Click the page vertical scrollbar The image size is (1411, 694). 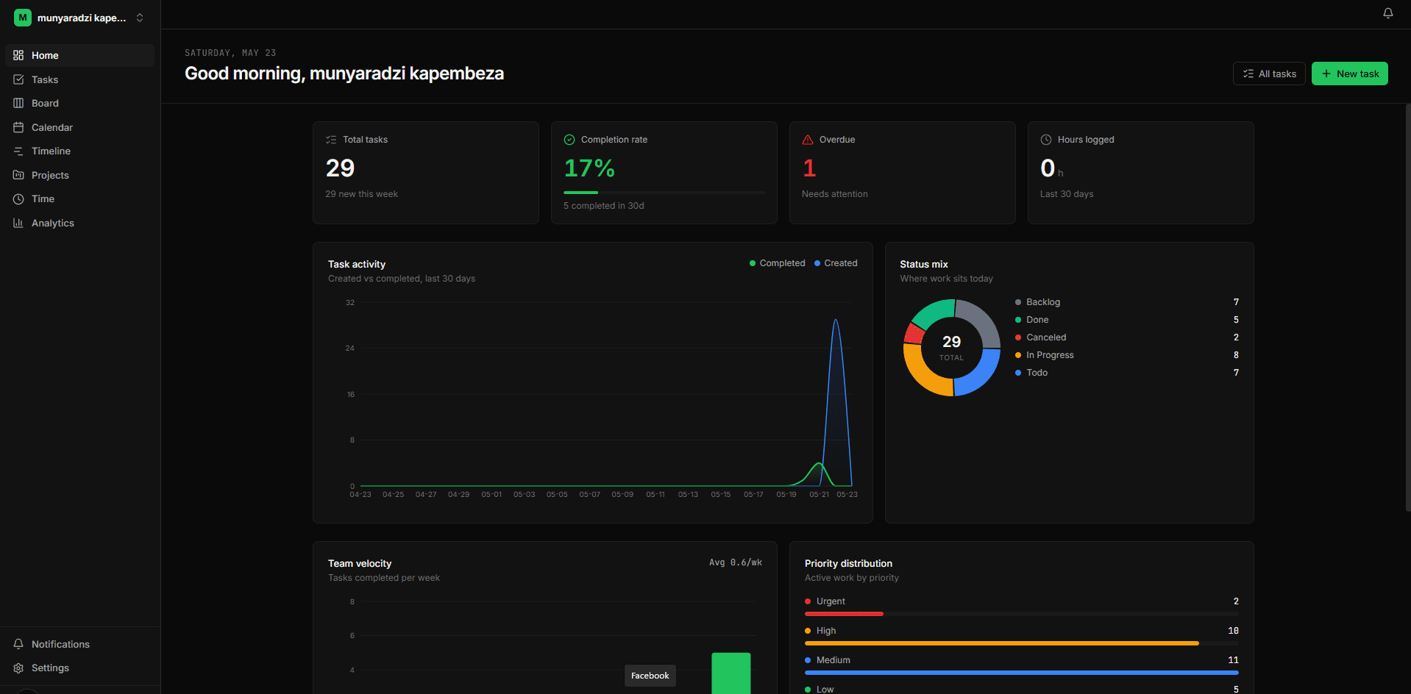[x=1408, y=307]
